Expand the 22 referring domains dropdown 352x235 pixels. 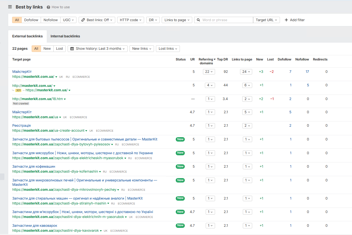(209, 72)
